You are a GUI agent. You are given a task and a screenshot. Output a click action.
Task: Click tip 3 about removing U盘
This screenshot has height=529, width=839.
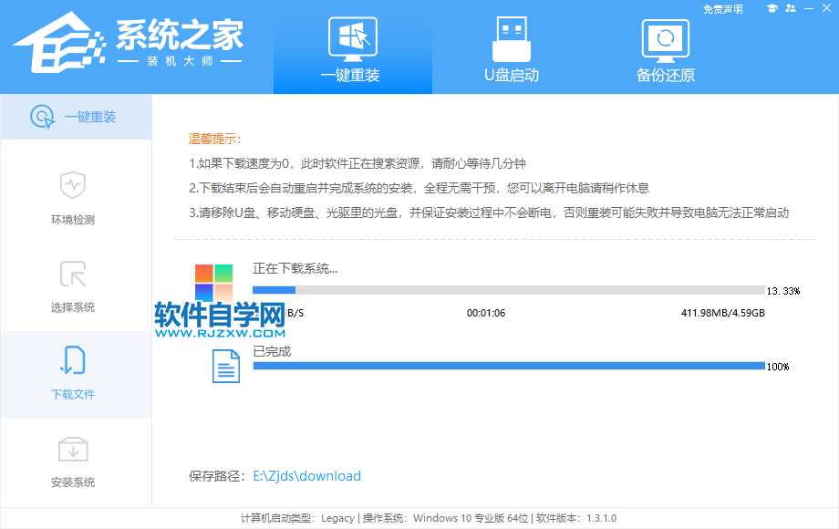(489, 213)
